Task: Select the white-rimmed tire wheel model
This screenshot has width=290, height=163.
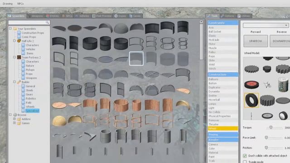Action: (283, 116)
